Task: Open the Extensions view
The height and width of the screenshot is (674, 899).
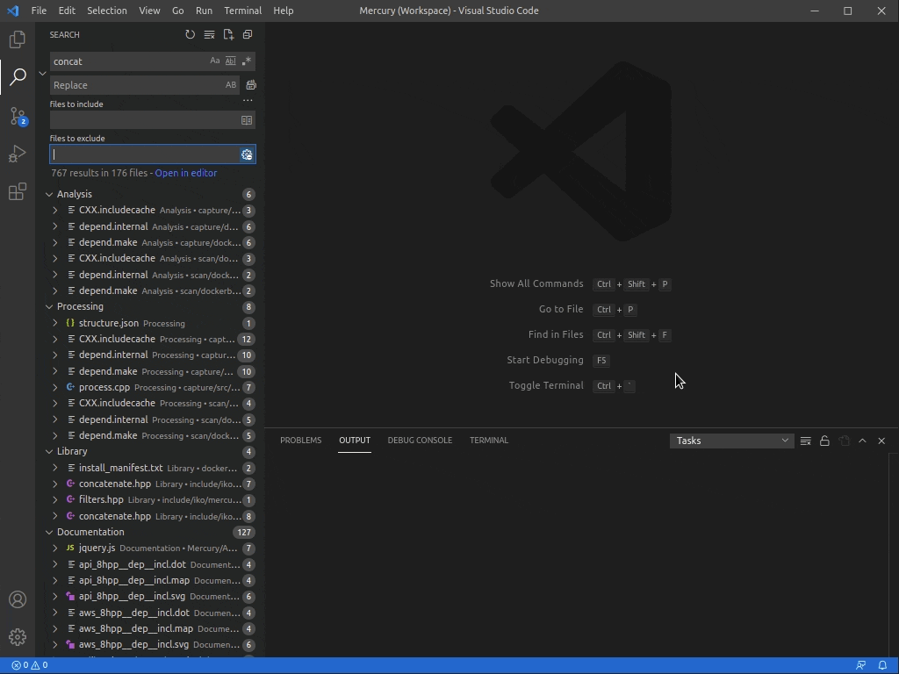Action: (18, 191)
